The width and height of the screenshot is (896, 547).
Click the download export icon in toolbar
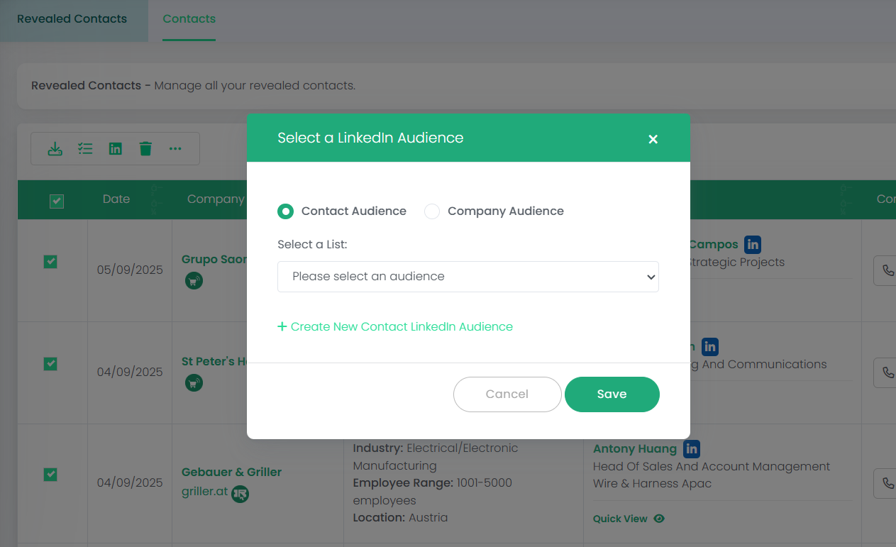click(55, 148)
